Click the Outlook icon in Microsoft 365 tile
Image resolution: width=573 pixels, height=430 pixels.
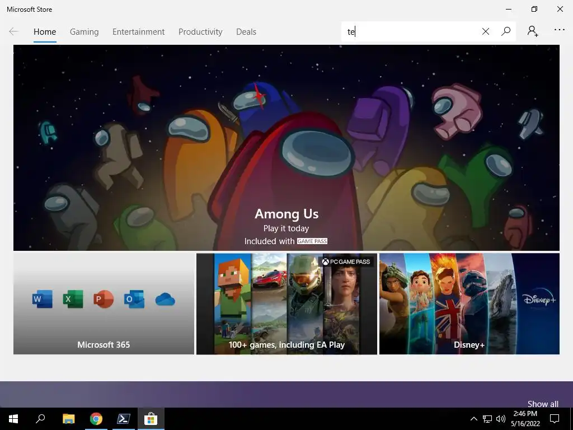[x=134, y=299]
